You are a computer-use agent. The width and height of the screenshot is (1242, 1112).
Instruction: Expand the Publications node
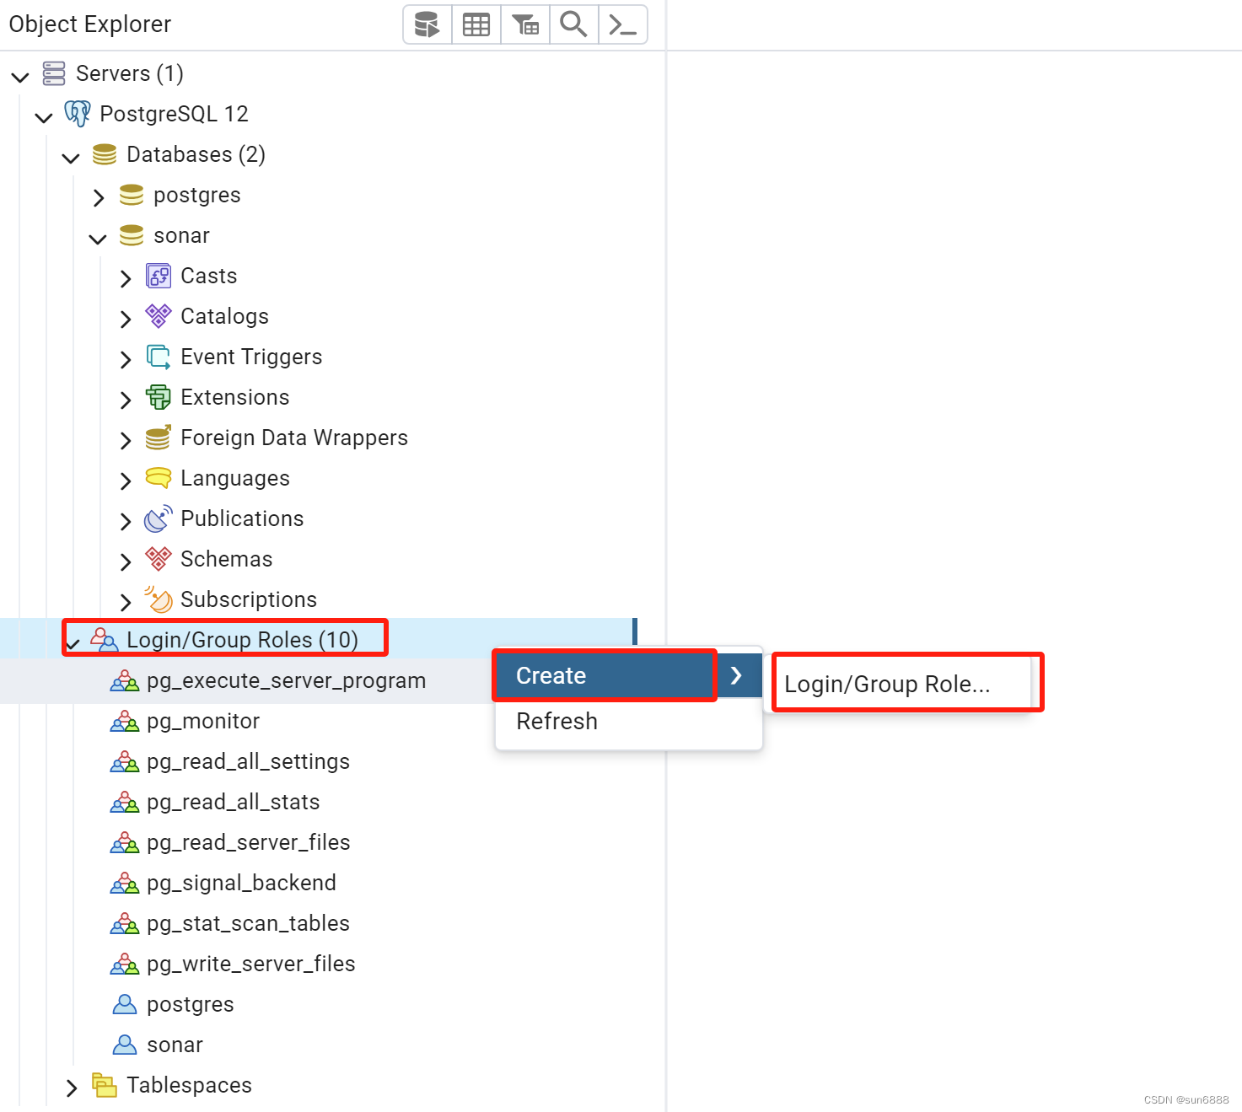126,521
